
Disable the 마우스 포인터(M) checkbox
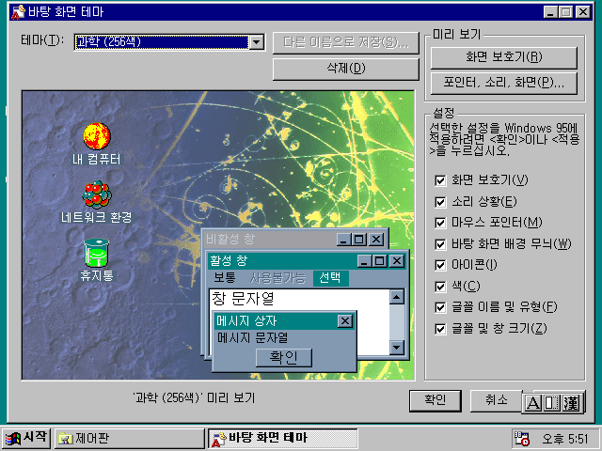(440, 223)
